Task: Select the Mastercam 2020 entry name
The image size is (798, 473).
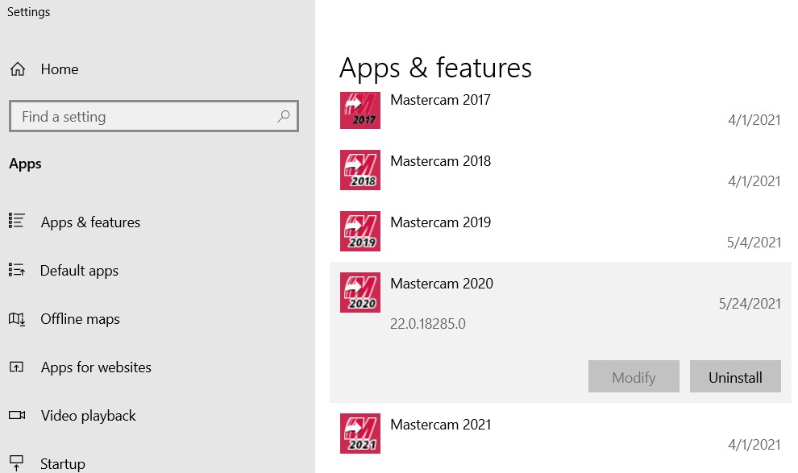Action: pyautogui.click(x=442, y=284)
